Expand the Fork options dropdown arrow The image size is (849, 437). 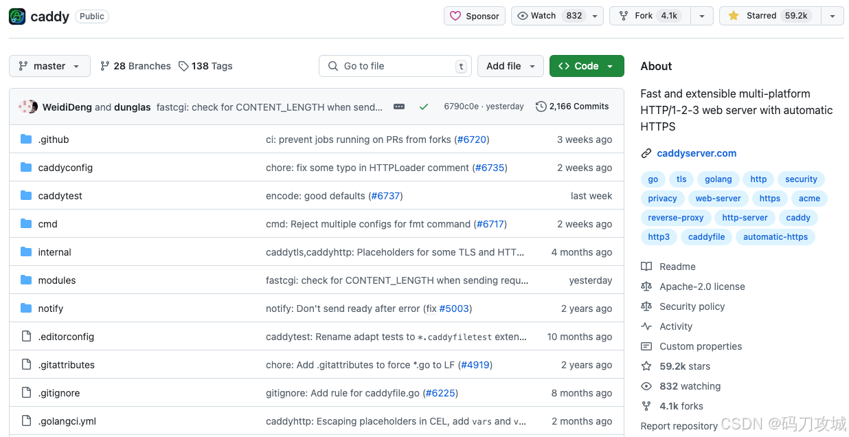click(x=701, y=16)
